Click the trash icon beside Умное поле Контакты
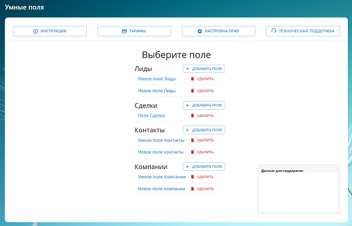The image size is (352, 226). pos(192,140)
